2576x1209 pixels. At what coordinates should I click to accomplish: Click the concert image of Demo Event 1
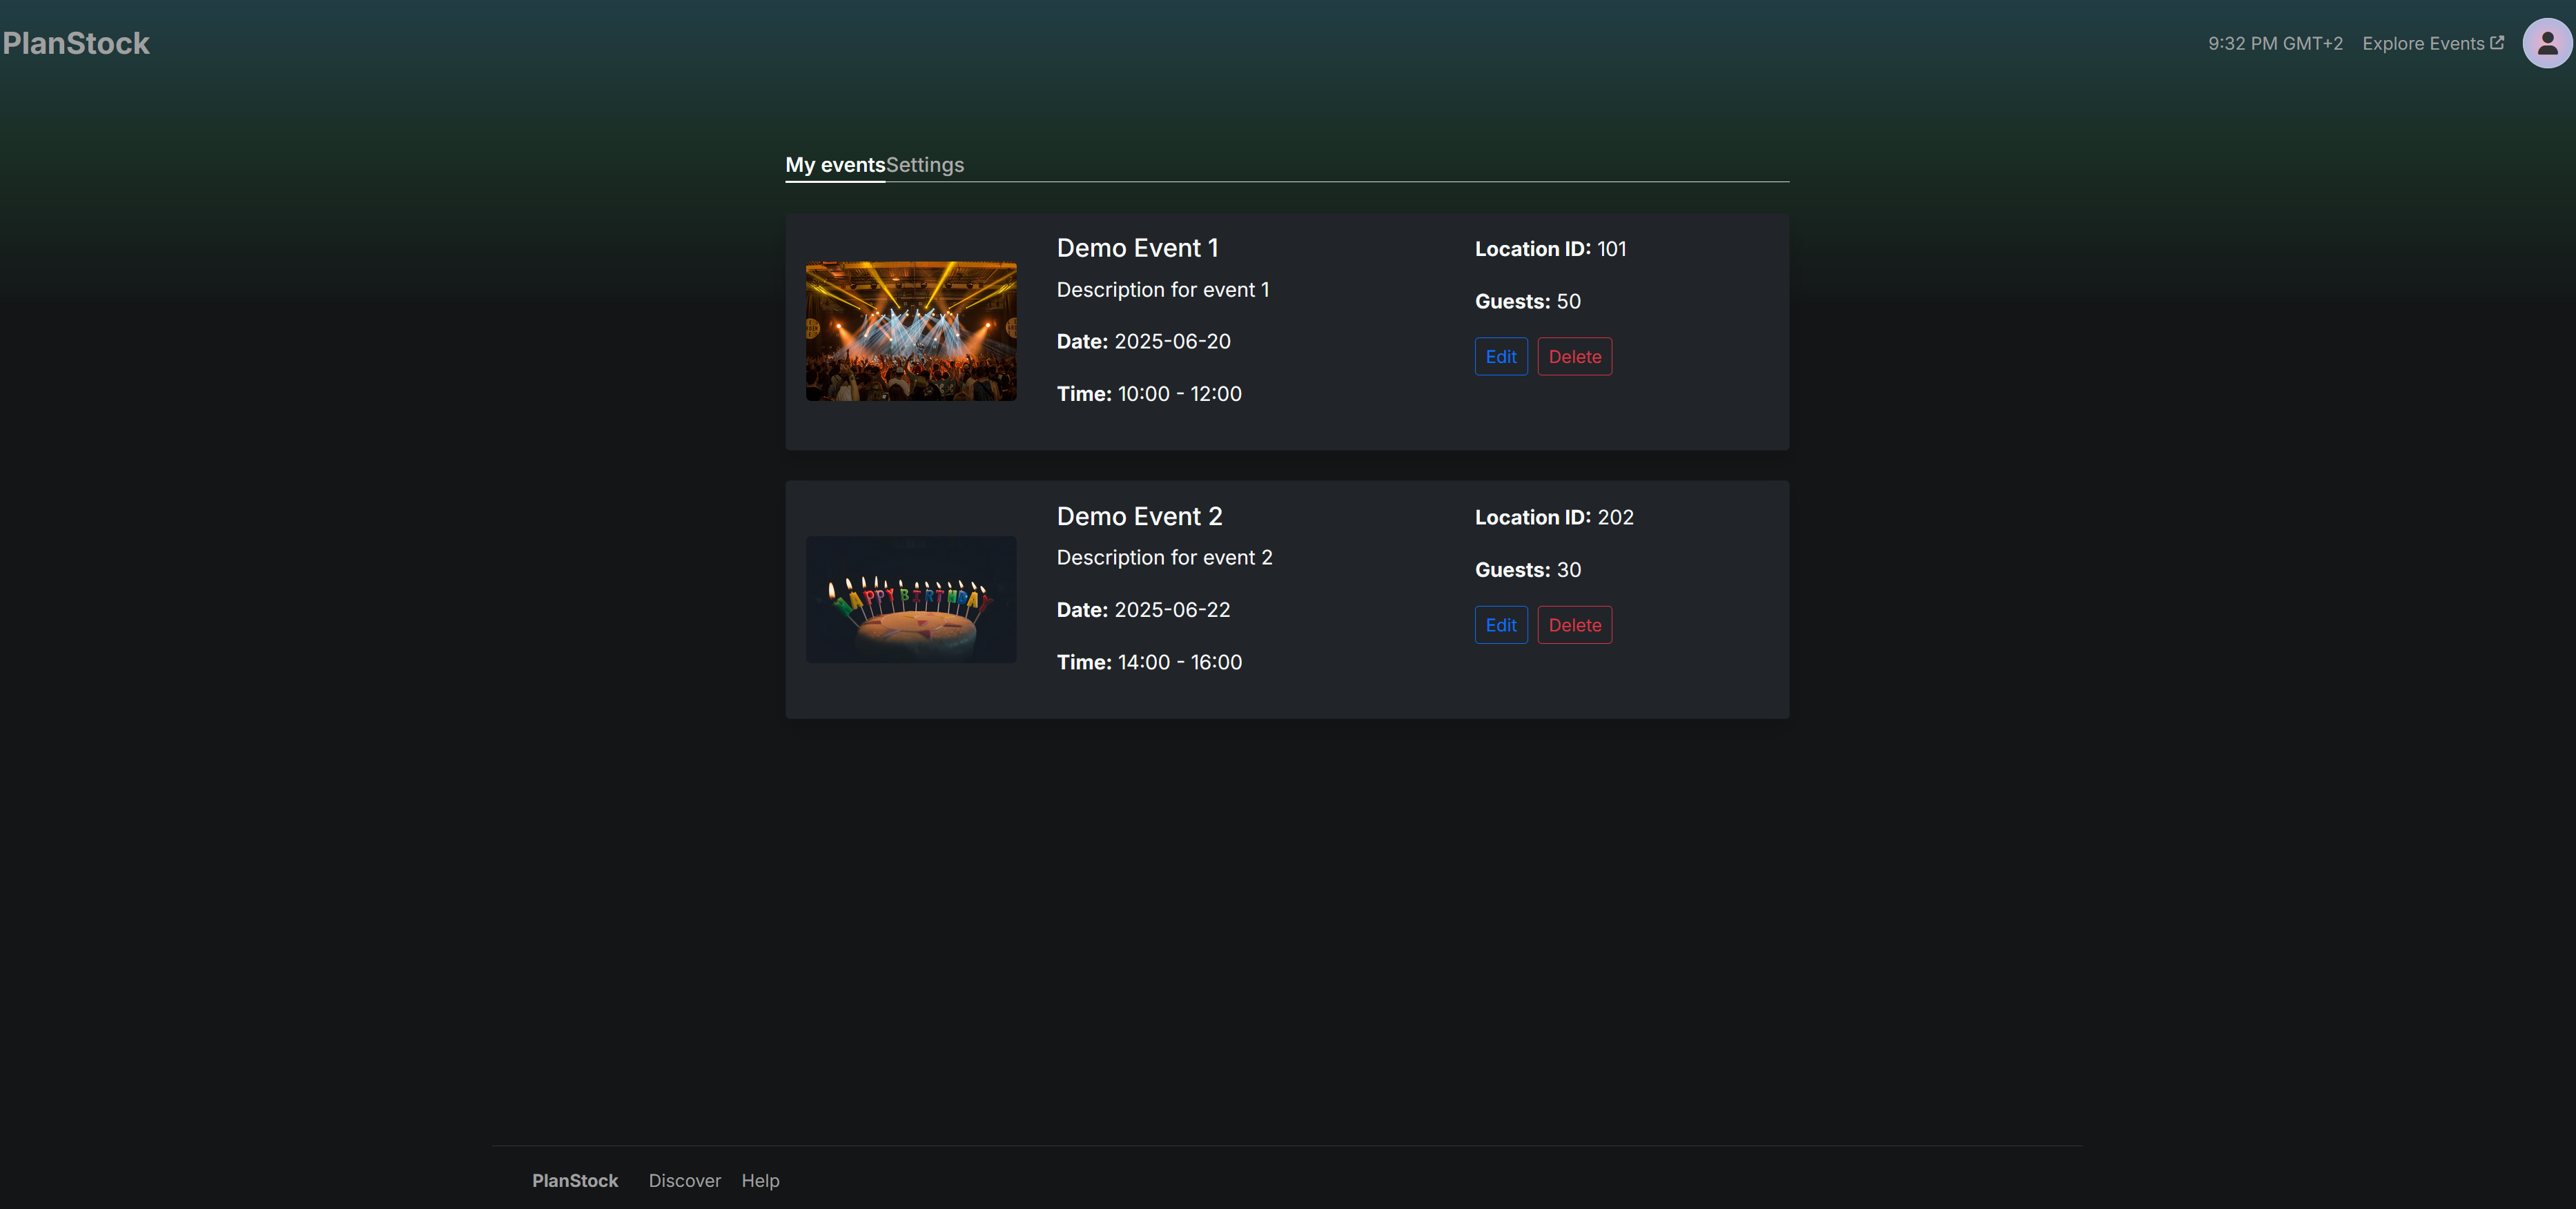pos(910,330)
